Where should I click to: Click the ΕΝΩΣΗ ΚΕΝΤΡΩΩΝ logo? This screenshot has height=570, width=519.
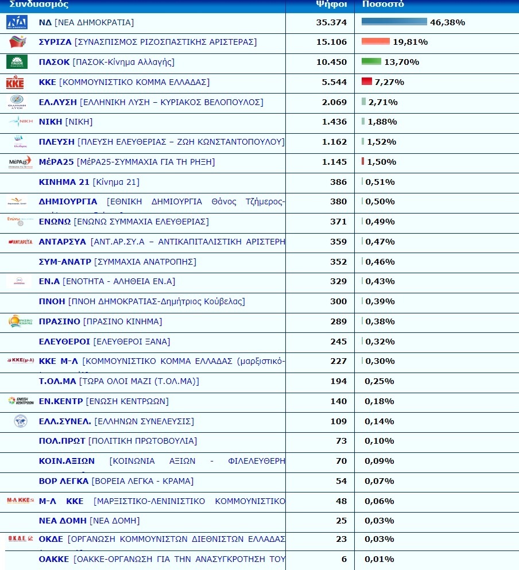pos(21,401)
